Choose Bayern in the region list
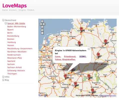119x100 pixels. coord(10,30)
